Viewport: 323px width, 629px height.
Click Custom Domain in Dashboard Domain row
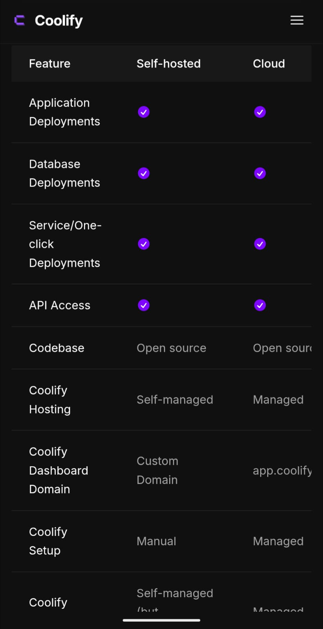tap(157, 470)
